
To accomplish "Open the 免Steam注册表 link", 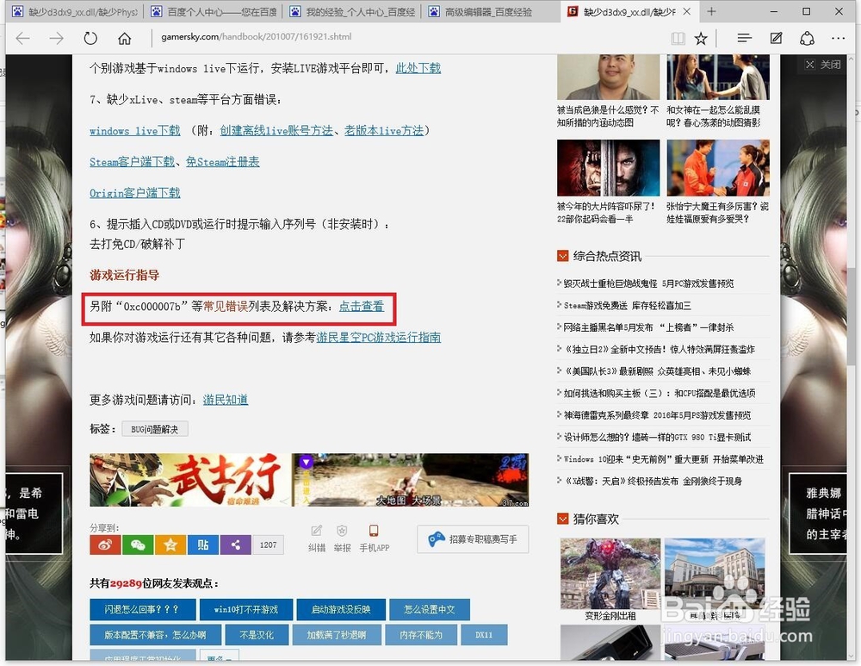I will coord(222,162).
